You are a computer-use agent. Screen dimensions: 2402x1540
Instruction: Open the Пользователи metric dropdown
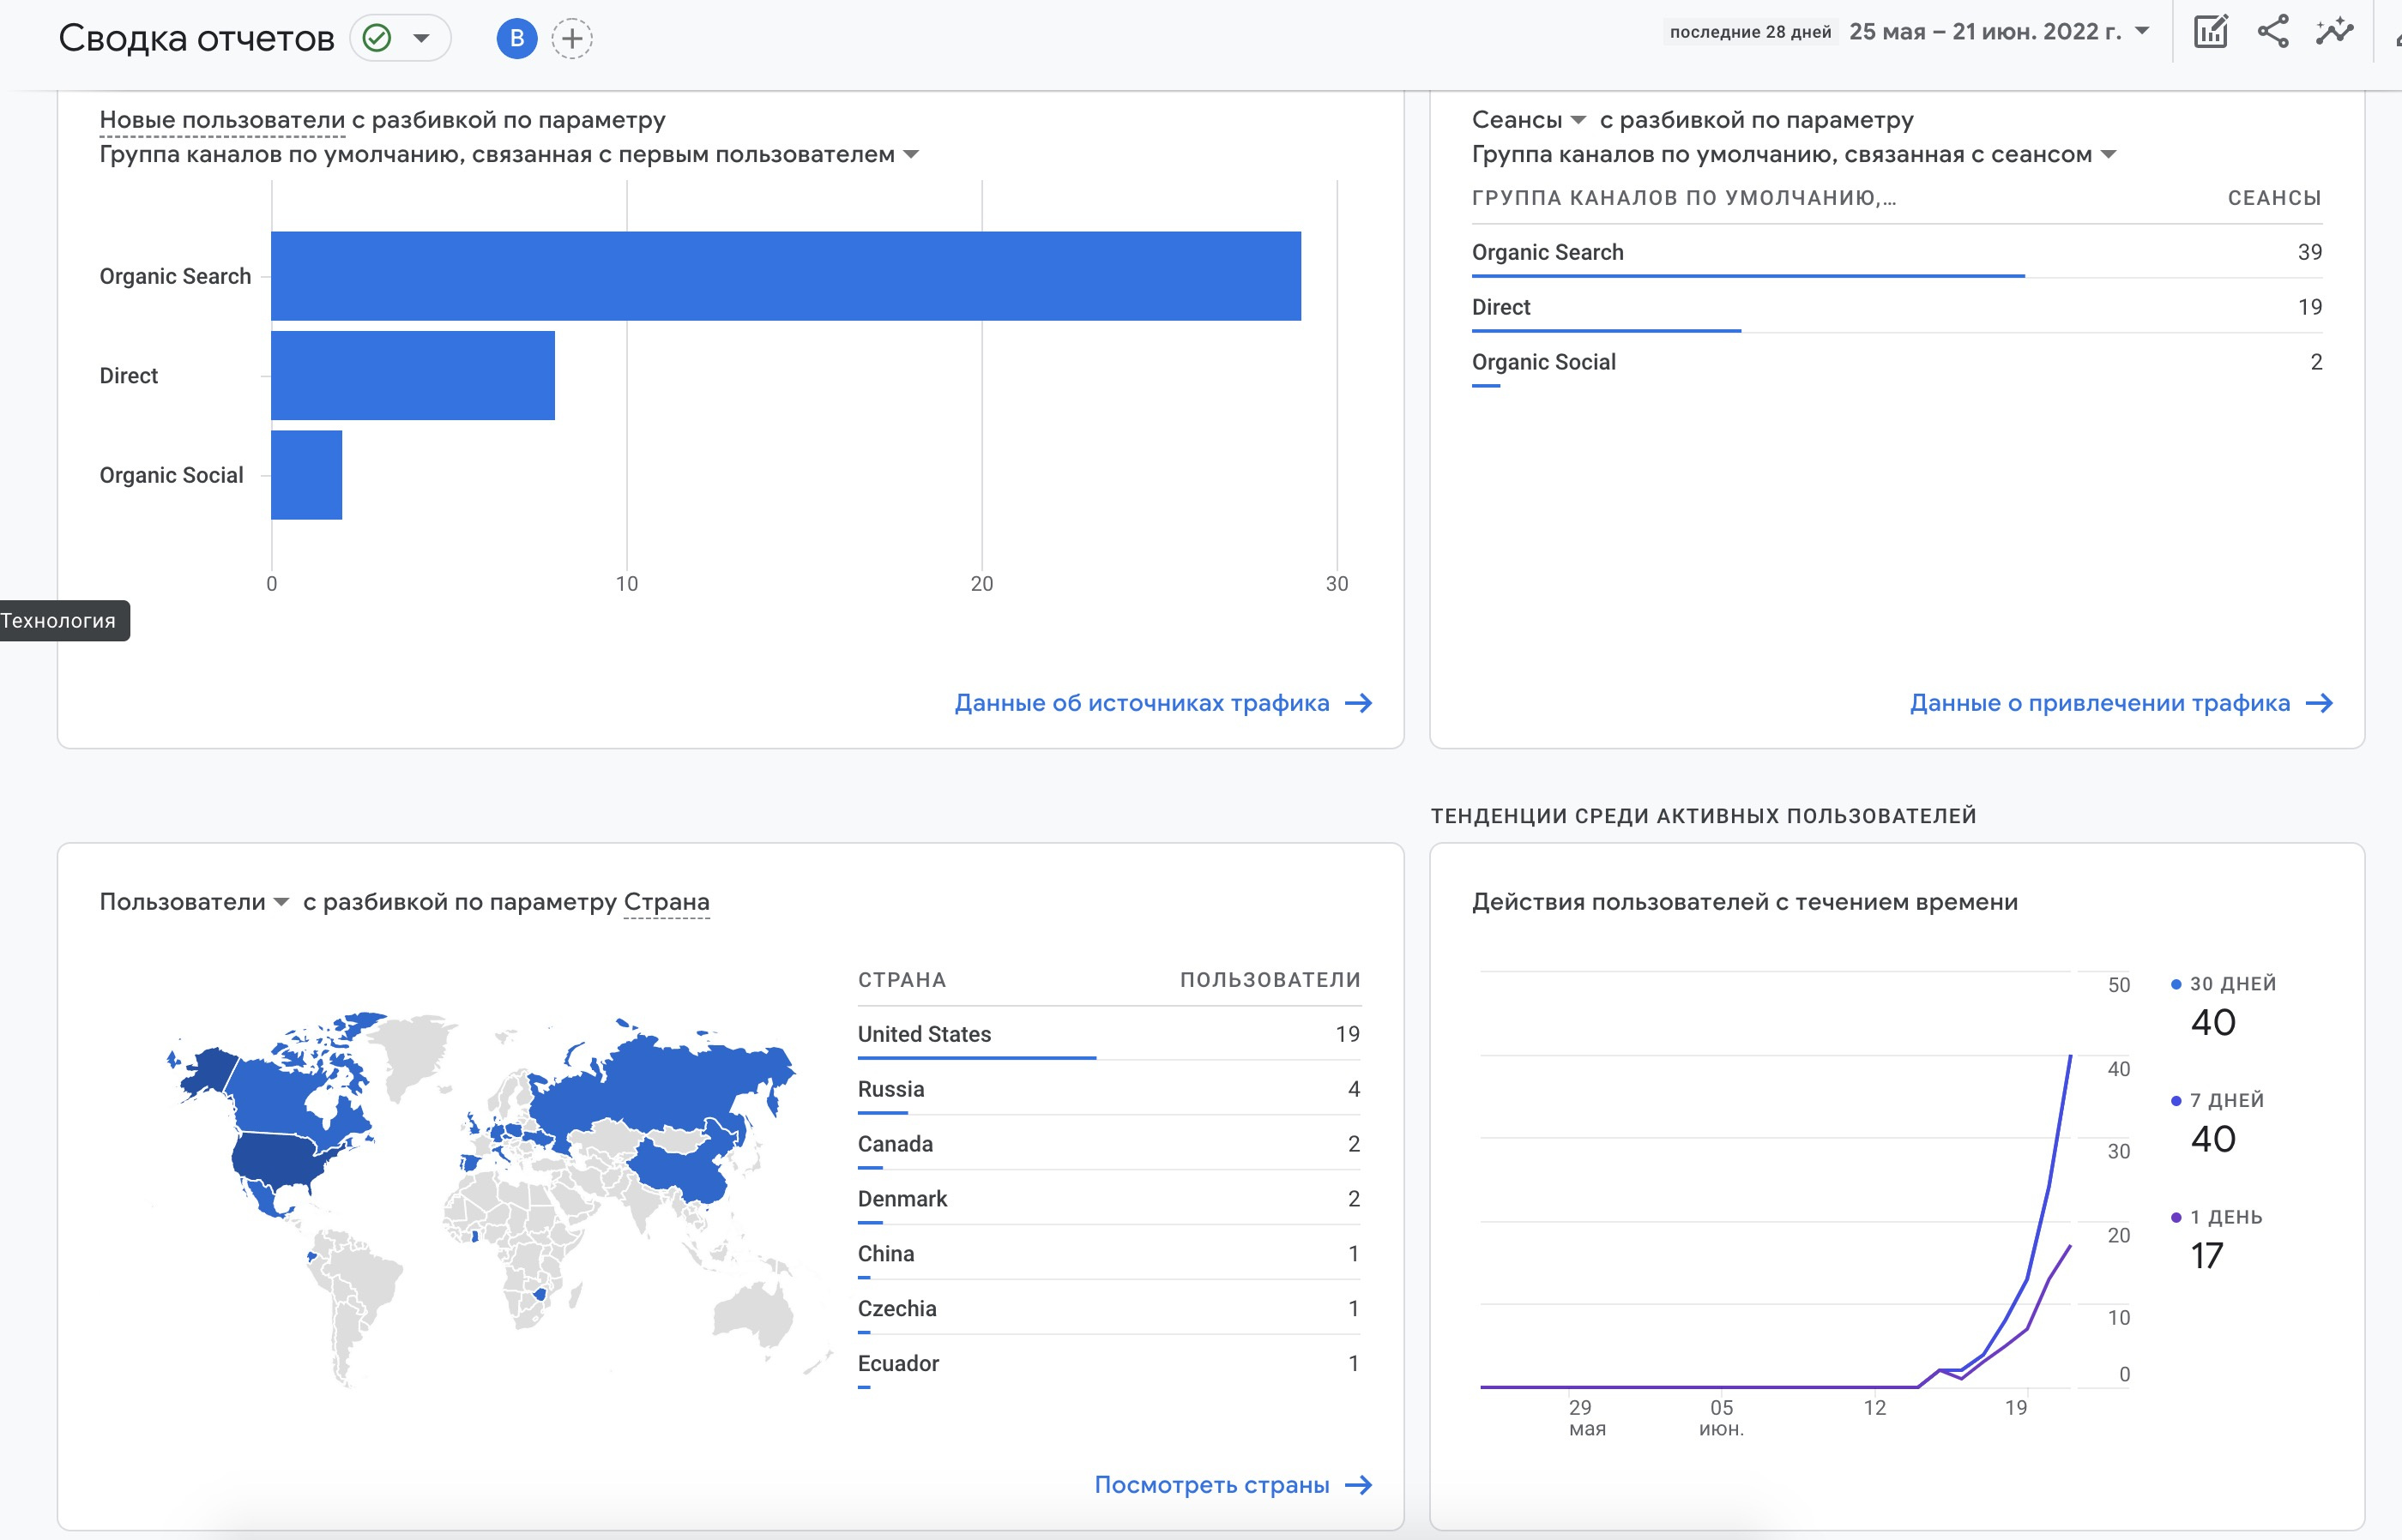(282, 903)
